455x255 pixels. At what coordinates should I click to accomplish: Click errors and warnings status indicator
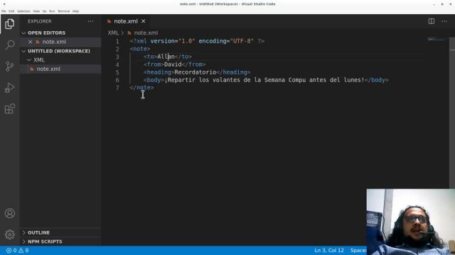(17, 250)
